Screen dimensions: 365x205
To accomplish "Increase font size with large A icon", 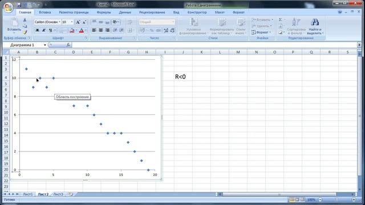I will click(78, 22).
